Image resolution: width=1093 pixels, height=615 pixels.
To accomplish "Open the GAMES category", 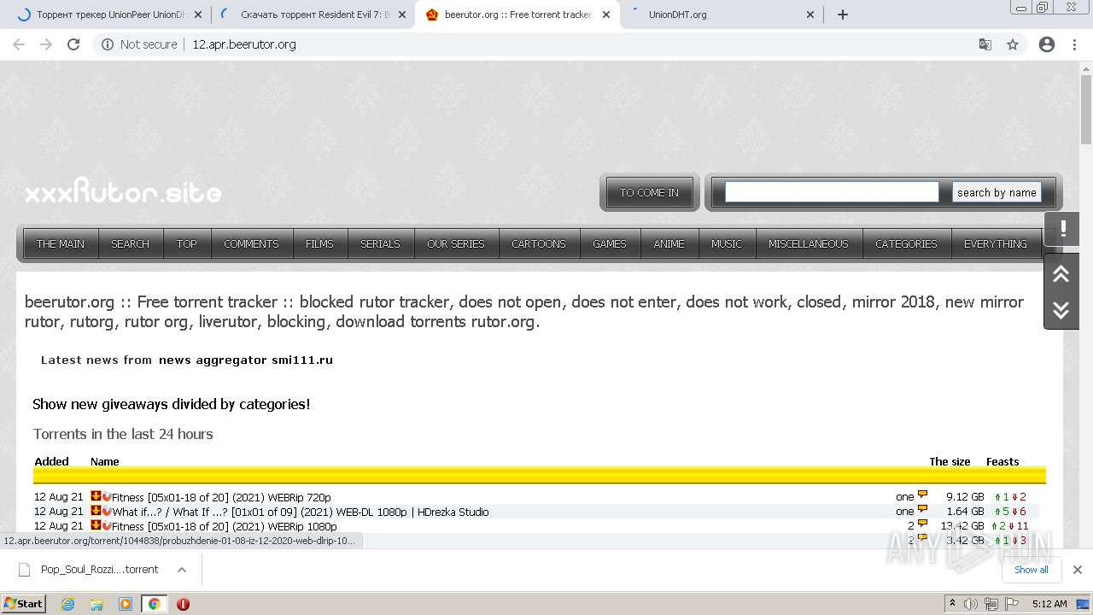I will click(x=610, y=243).
